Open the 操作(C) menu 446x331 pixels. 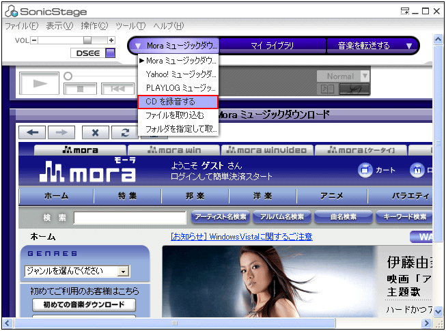tap(94, 26)
